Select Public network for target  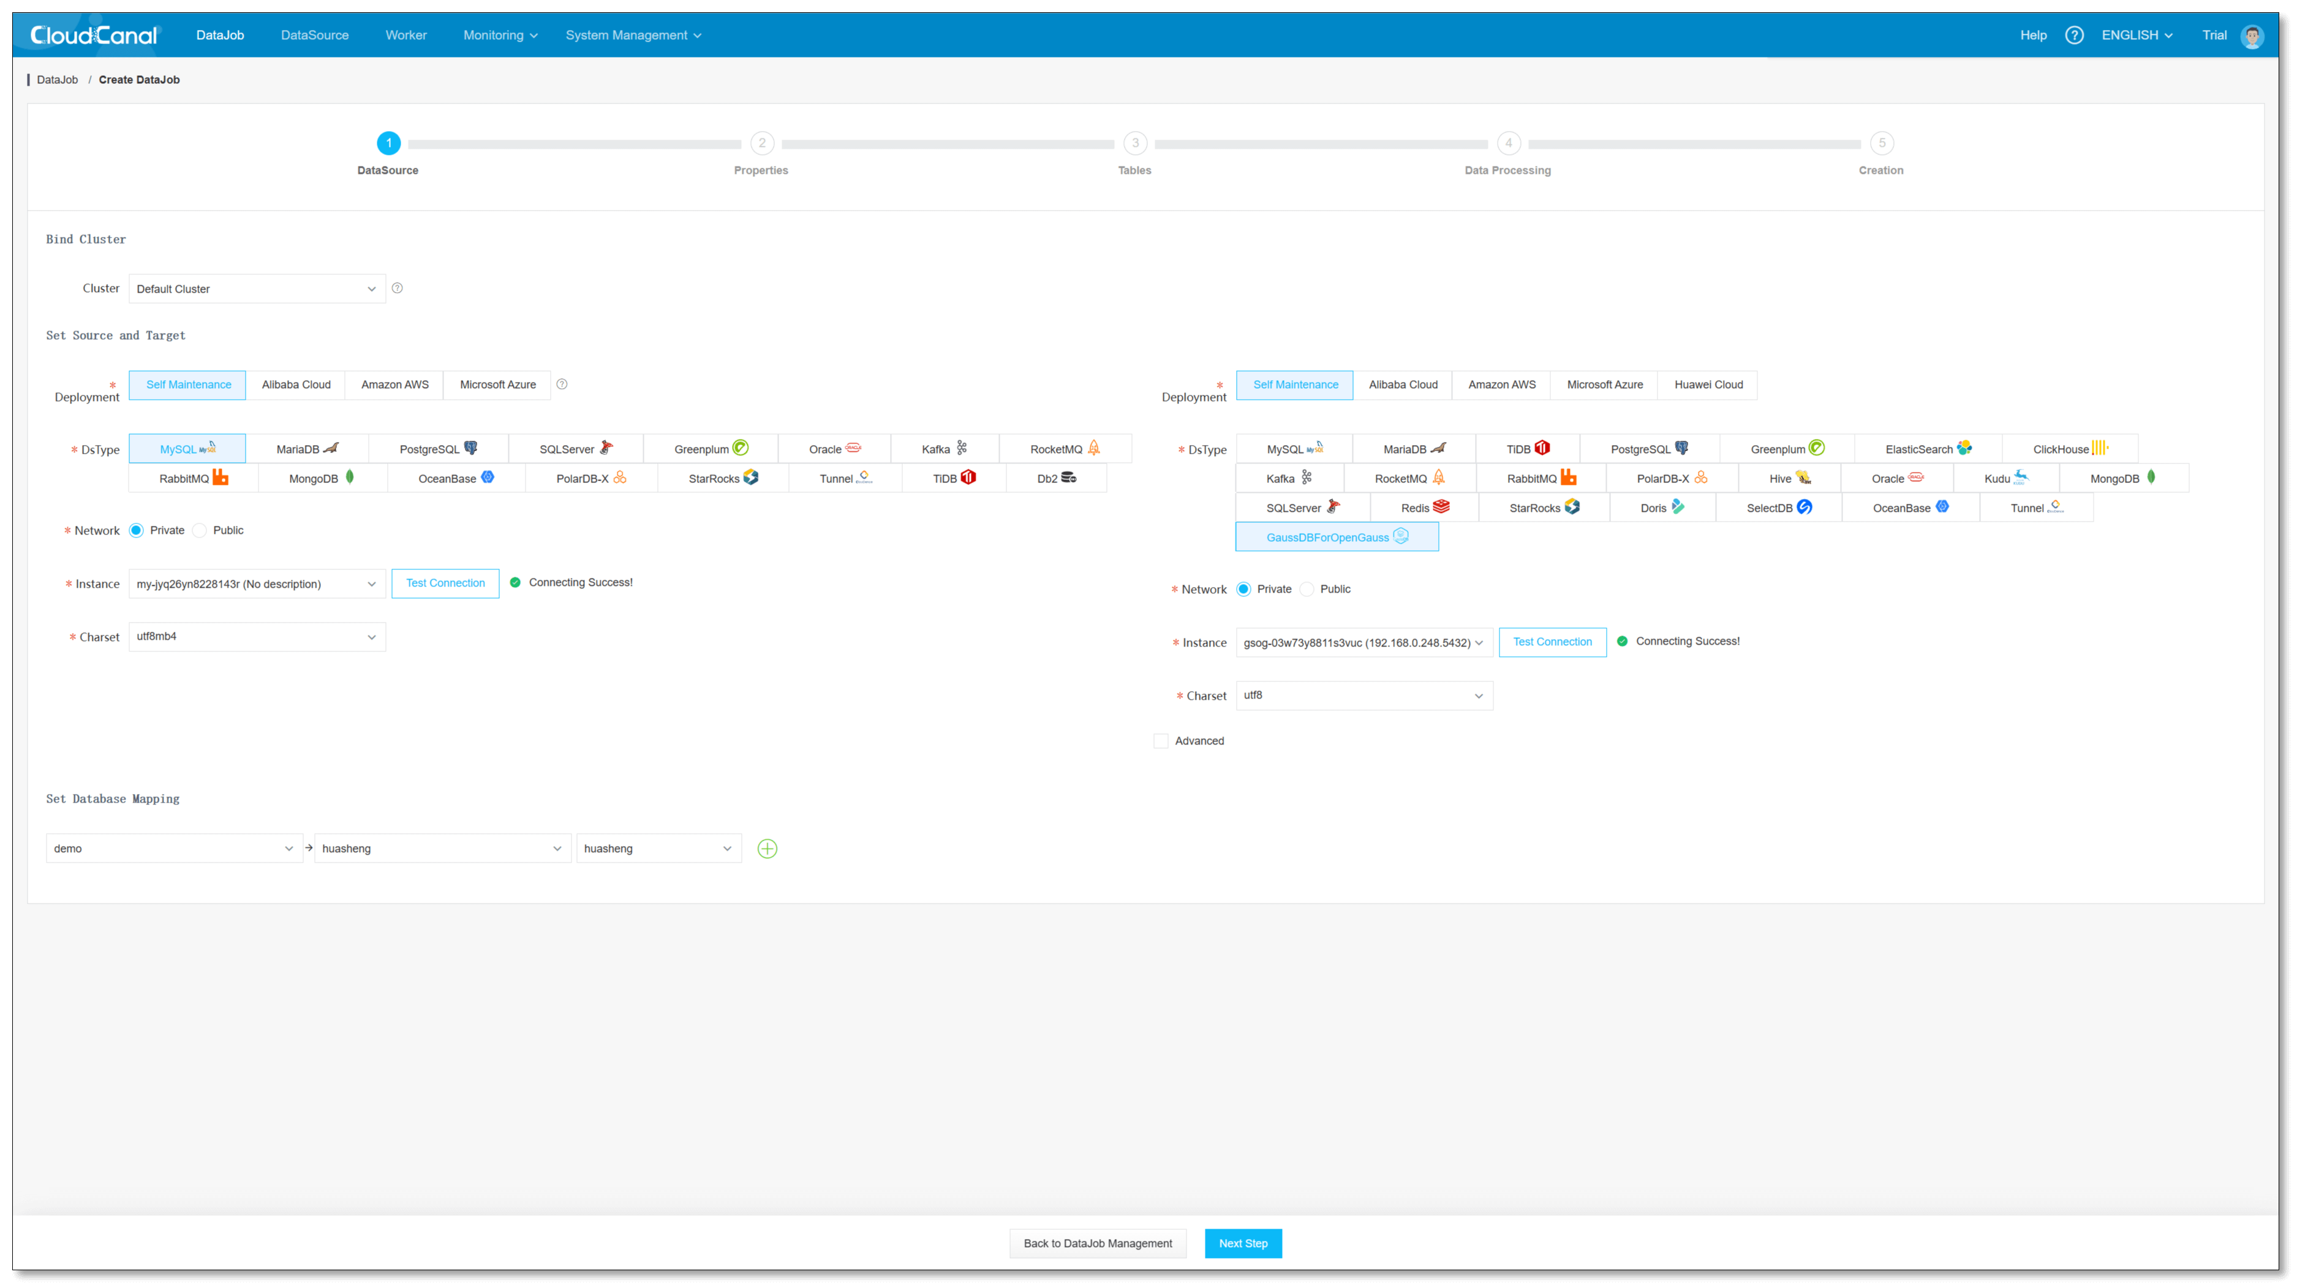(x=1307, y=589)
